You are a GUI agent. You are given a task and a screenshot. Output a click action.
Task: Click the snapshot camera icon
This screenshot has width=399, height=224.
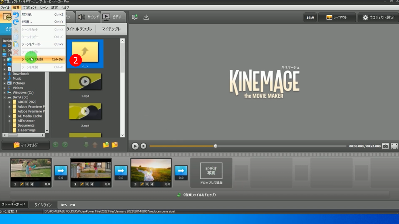(385, 146)
